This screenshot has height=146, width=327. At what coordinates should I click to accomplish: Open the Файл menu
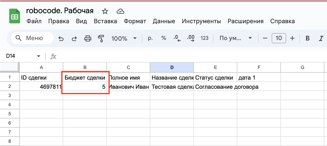coord(34,21)
